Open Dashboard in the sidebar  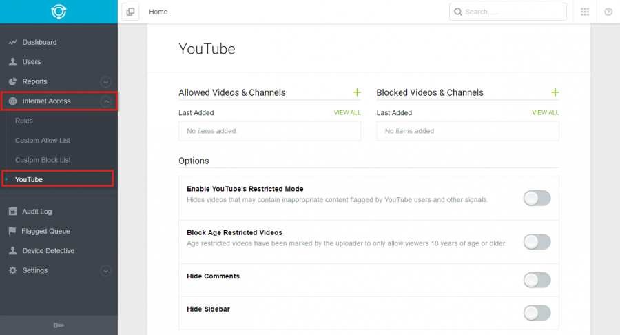39,42
